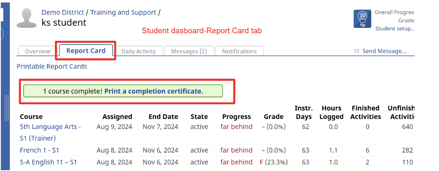Click the Progress column header
The height and width of the screenshot is (171, 439).
(x=237, y=116)
